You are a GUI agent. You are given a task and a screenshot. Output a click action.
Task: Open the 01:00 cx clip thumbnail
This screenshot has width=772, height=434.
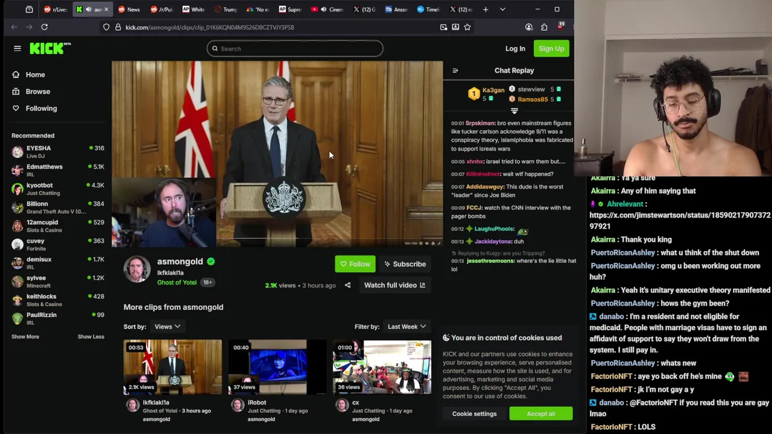click(x=382, y=367)
